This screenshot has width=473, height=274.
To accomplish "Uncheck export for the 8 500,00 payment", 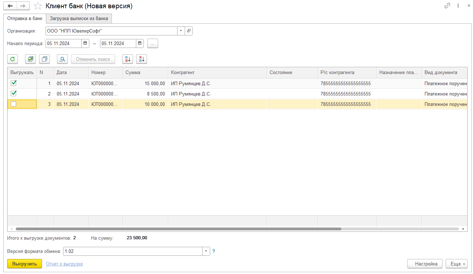I will point(14,93).
